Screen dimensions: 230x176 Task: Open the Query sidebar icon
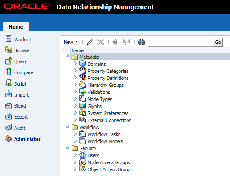[8, 61]
